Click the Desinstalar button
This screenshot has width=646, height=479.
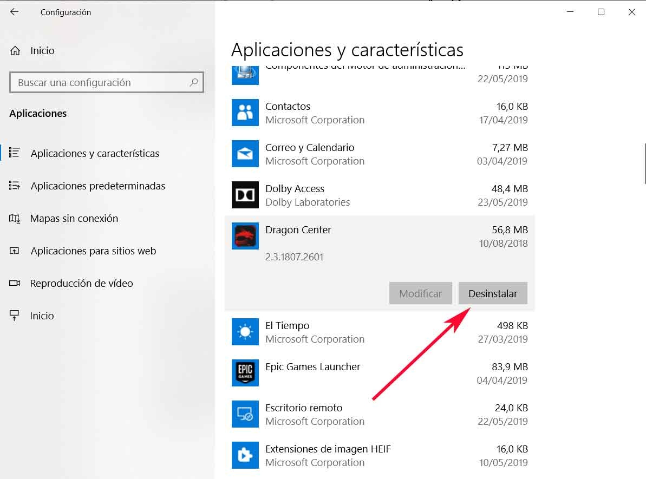click(493, 293)
